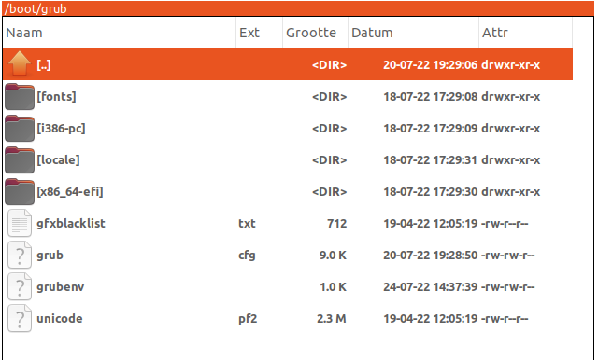Viewport: 598px width, 360px height.
Task: Select the gfxblacklist file name
Action: (x=71, y=224)
